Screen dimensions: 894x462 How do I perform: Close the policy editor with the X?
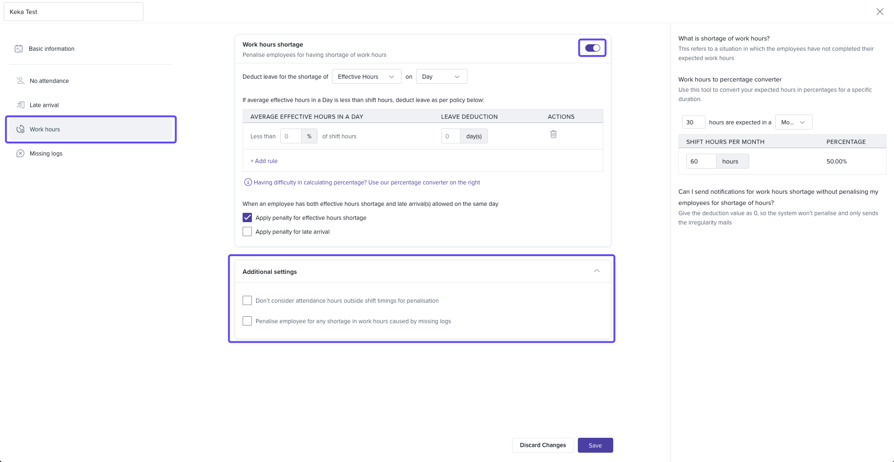(x=880, y=12)
